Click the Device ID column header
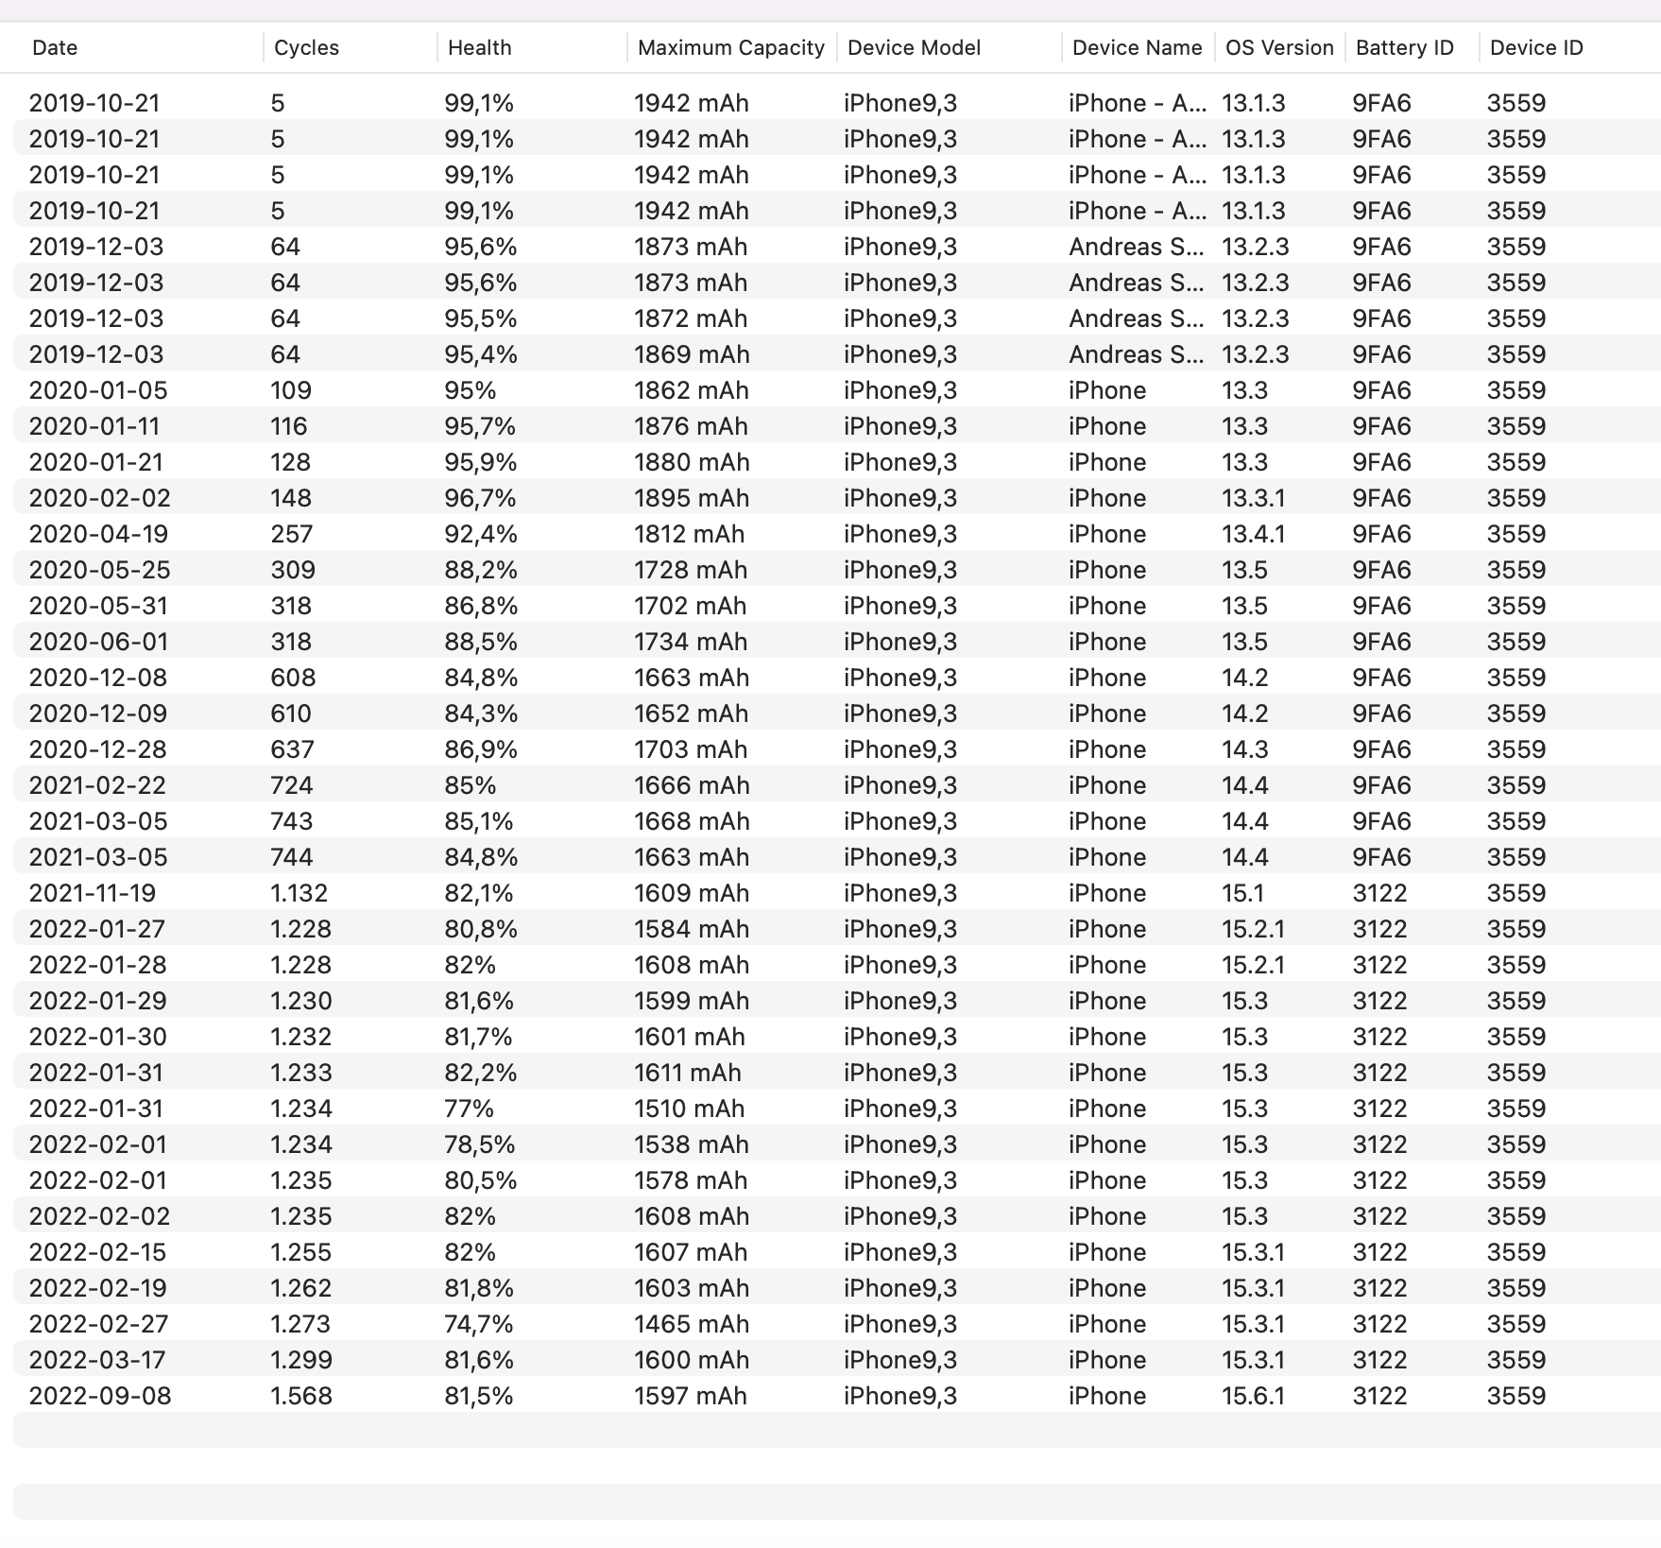 point(1536,47)
